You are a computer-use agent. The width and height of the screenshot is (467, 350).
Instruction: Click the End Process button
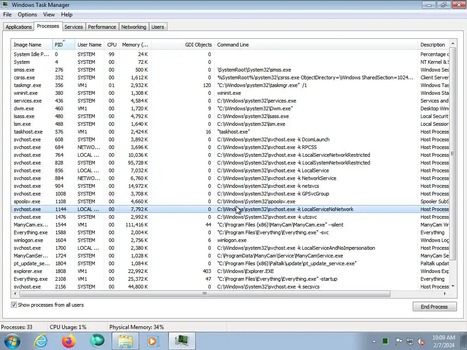(x=434, y=307)
